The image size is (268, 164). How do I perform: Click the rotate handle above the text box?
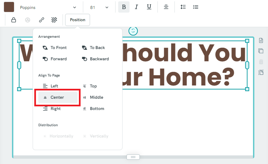click(133, 31)
